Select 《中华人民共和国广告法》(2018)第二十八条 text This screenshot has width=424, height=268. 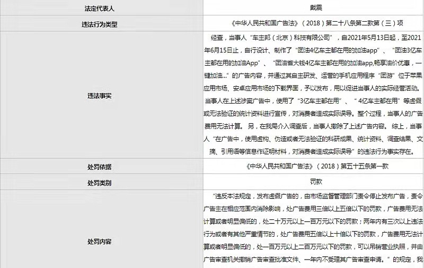[317, 23]
